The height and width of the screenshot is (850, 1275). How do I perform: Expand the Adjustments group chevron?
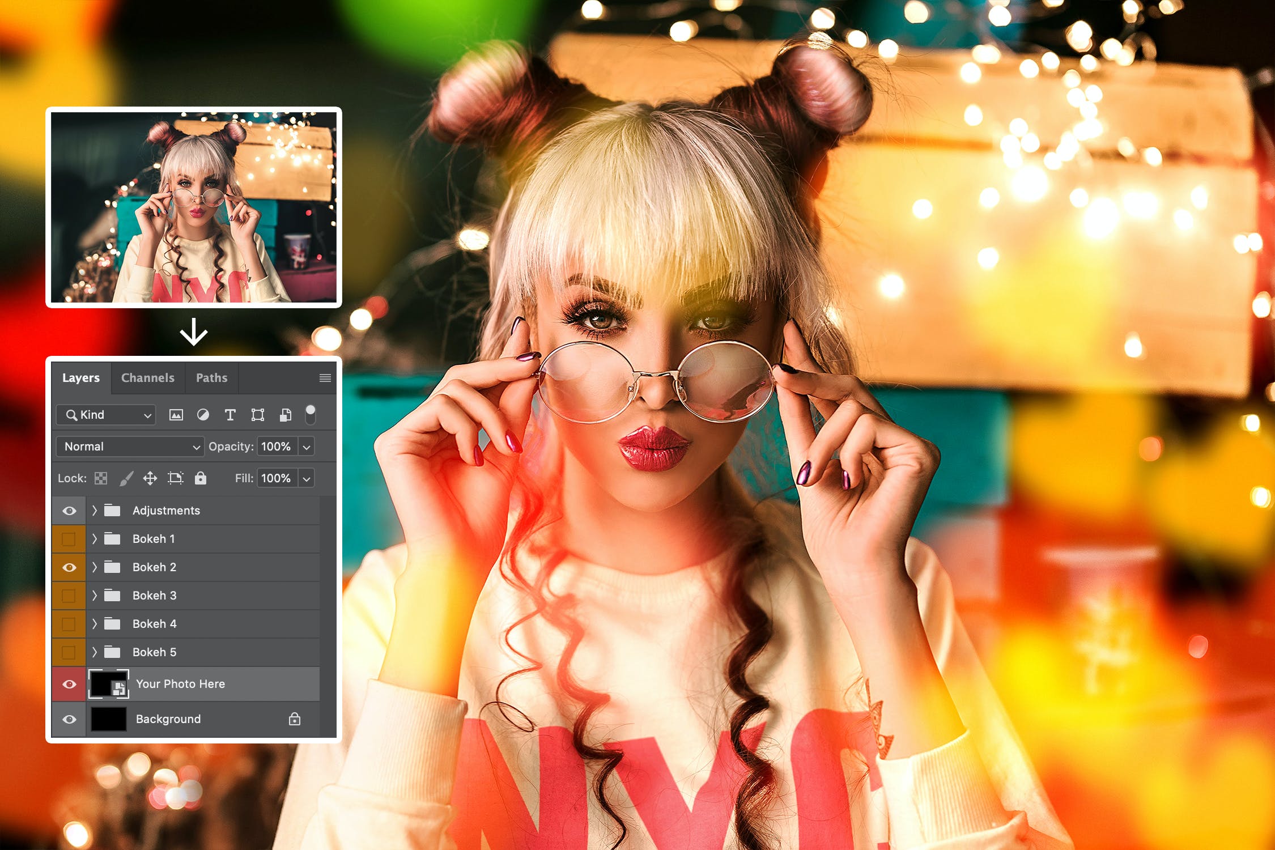click(x=95, y=511)
